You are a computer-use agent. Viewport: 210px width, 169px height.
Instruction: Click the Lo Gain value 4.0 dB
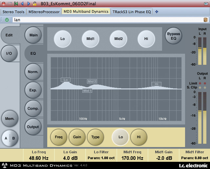70,158
